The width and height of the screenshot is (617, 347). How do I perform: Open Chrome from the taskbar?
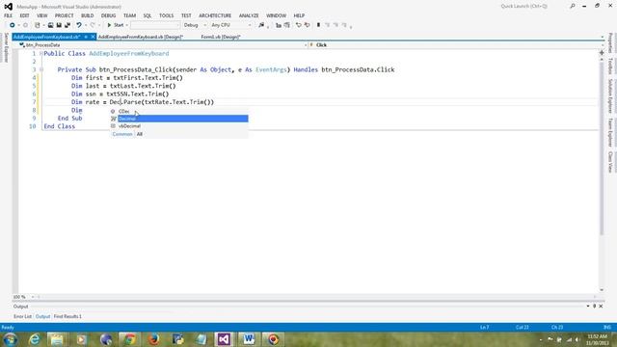click(x=129, y=339)
